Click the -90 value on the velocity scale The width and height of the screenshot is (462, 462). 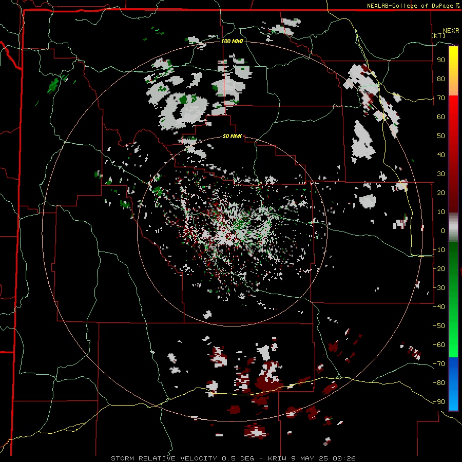click(439, 402)
